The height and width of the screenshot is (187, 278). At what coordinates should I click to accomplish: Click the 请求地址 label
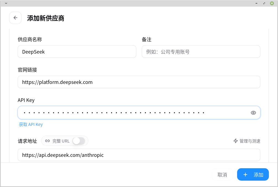pos(27,141)
